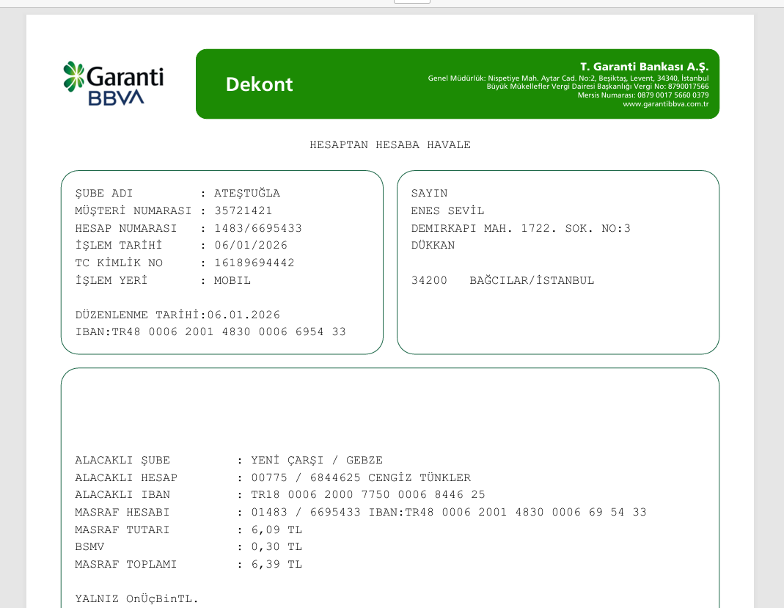784x608 pixels.
Task: Select TC kimlik number 16189694442
Action: (254, 263)
